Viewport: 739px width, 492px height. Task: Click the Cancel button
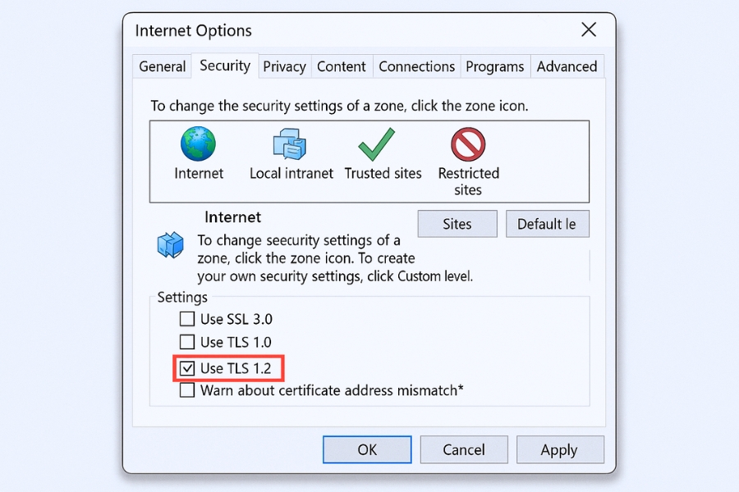[464, 449]
